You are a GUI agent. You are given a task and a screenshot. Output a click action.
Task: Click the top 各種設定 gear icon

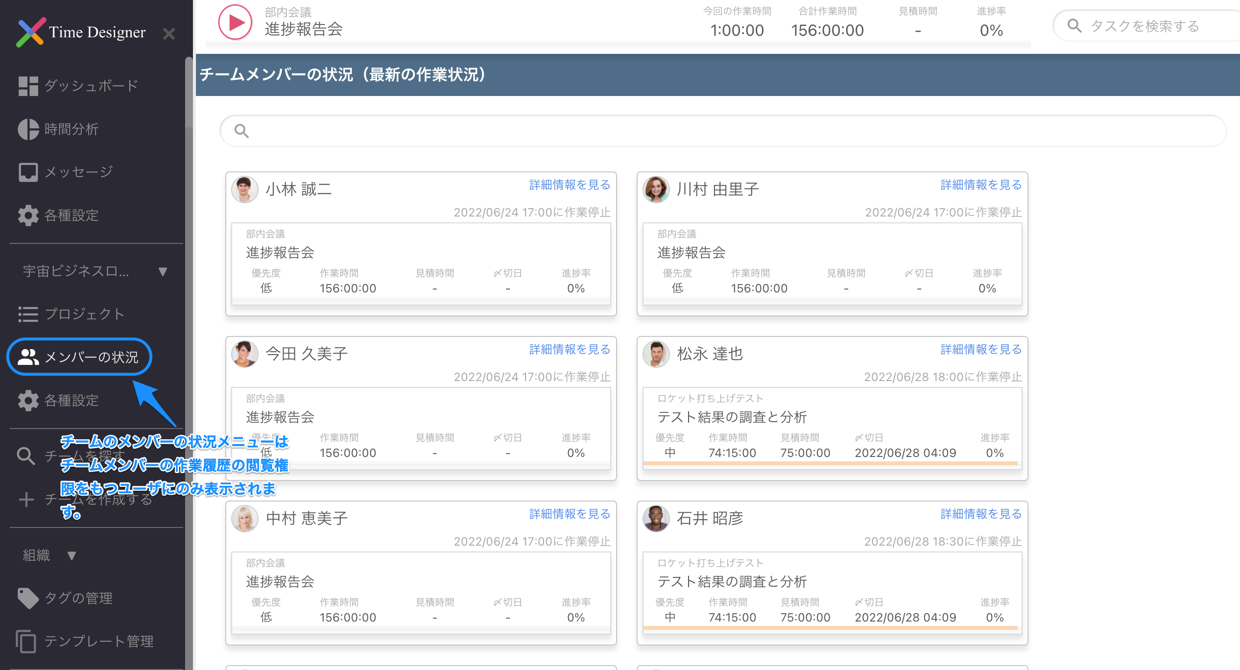point(28,215)
